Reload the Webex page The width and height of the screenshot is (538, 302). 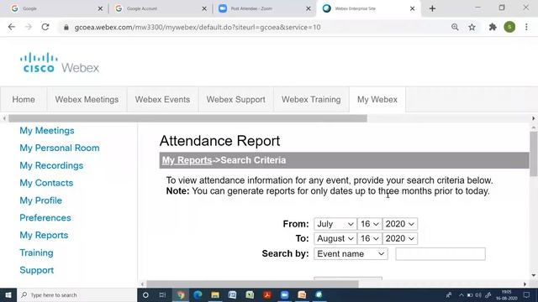pos(45,27)
